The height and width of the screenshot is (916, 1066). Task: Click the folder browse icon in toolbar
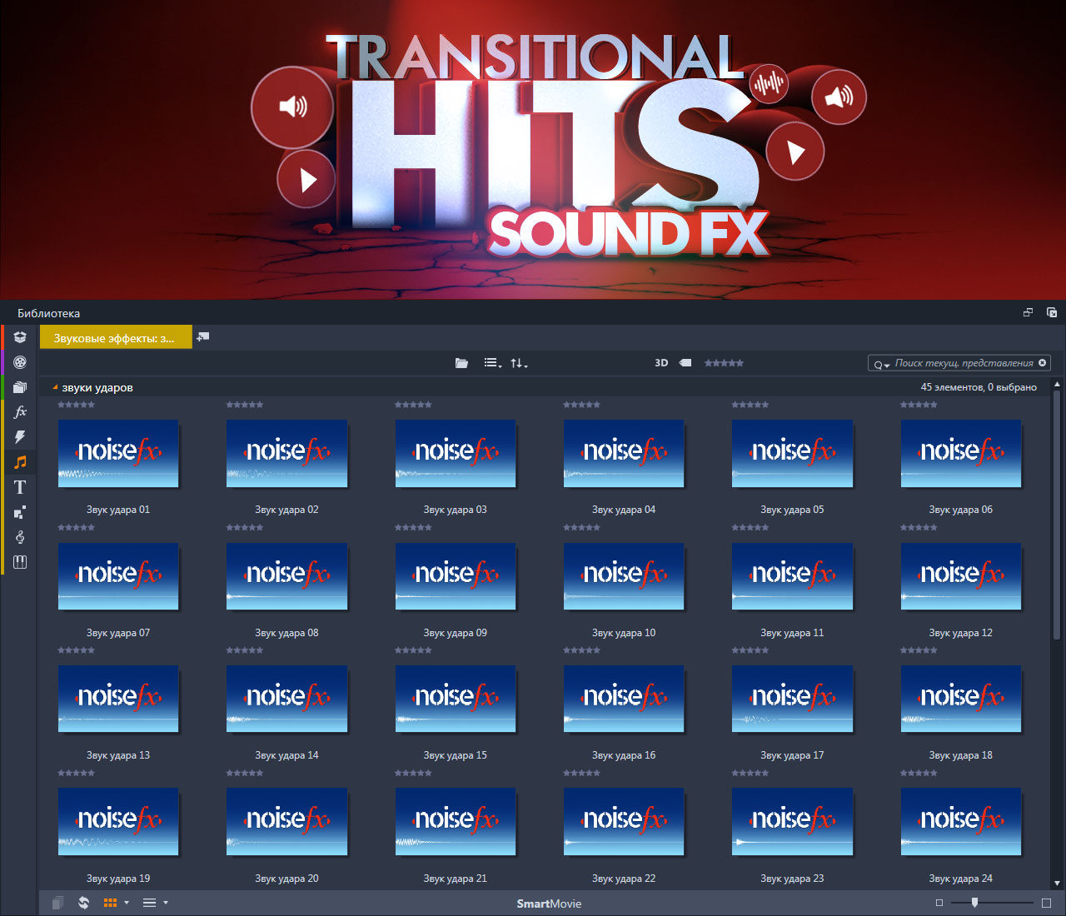tap(461, 363)
